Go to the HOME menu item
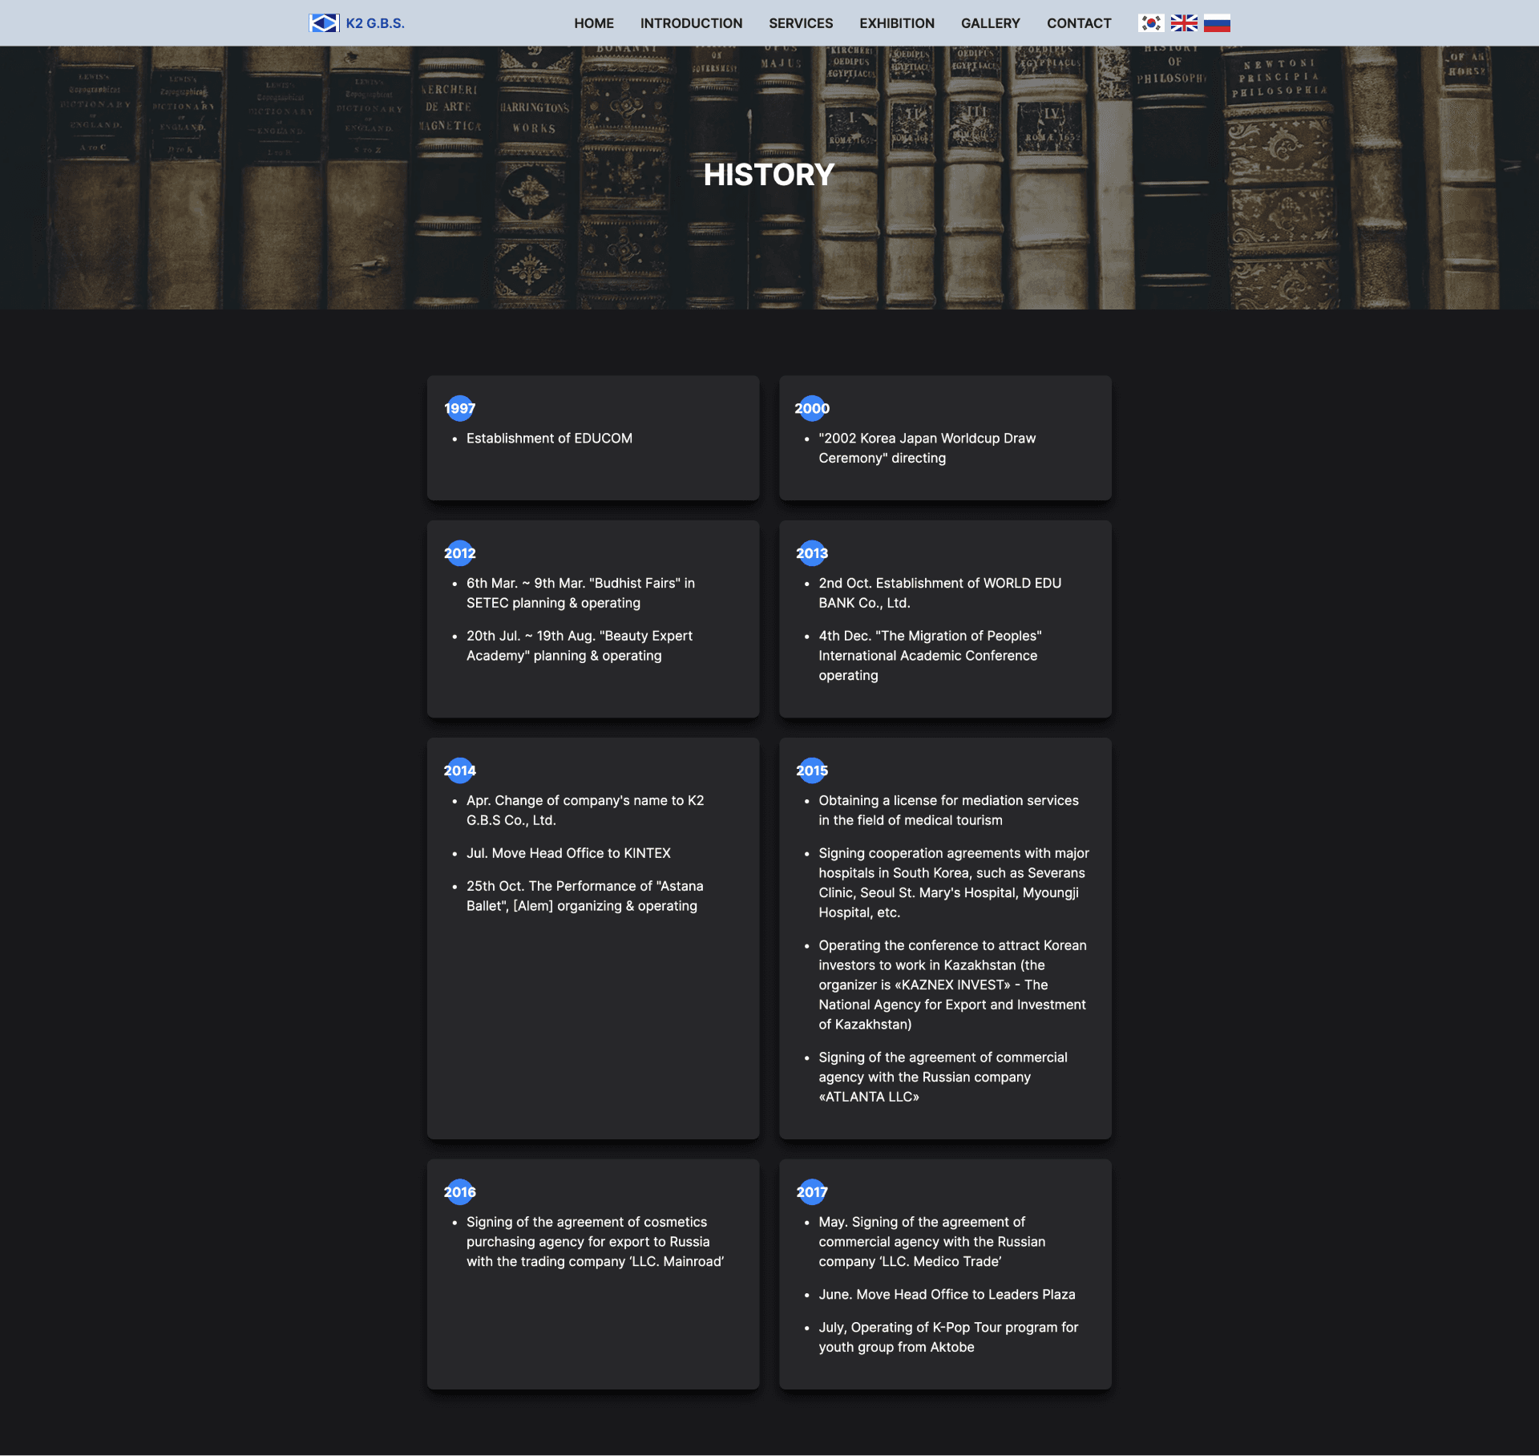Viewport: 1539px width, 1456px height. click(x=594, y=23)
